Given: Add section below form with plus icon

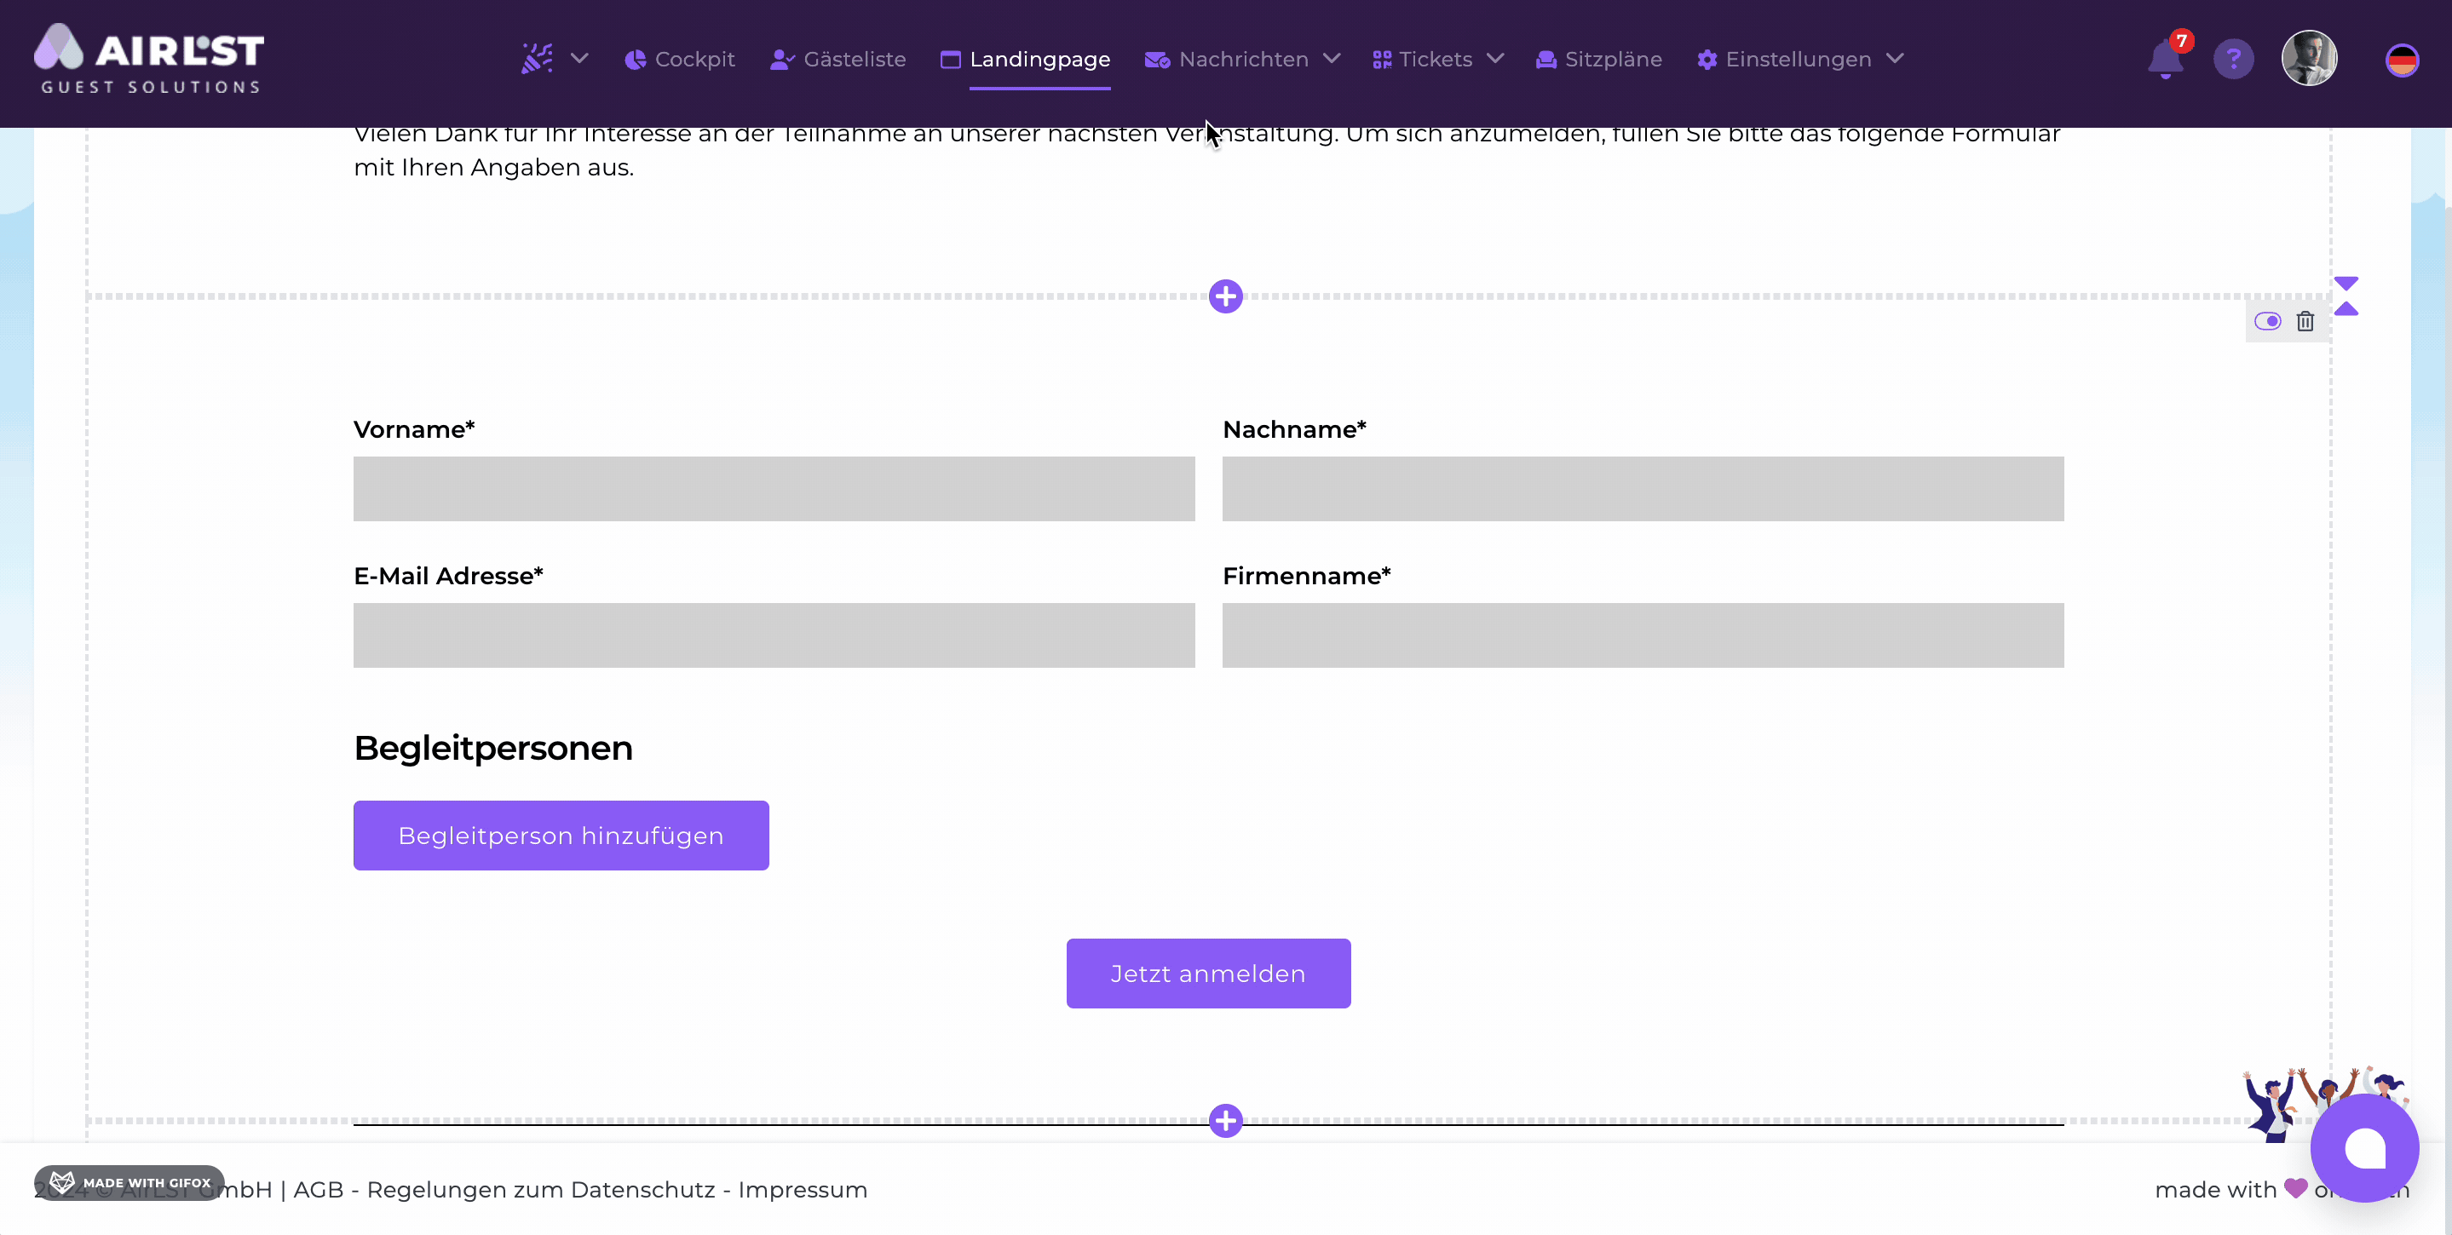Looking at the screenshot, I should tap(1225, 1120).
